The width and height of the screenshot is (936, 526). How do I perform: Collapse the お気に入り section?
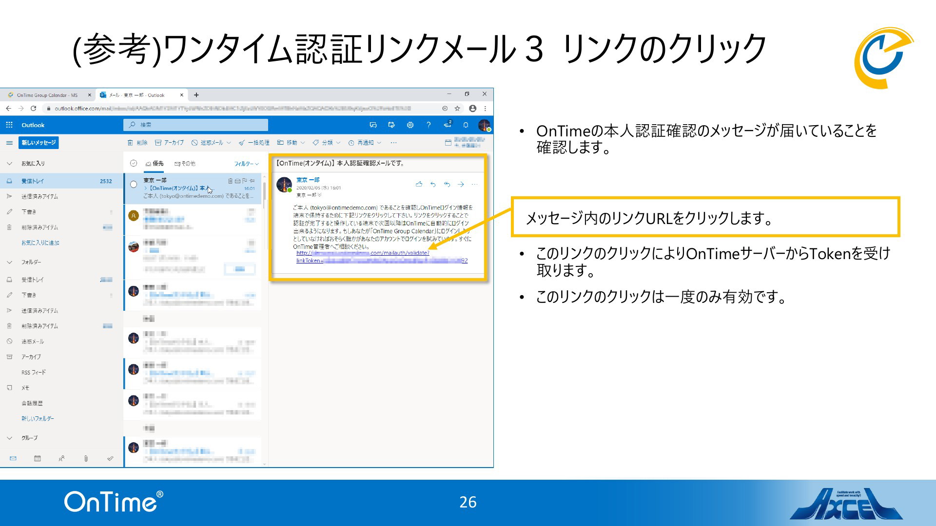pyautogui.click(x=9, y=163)
